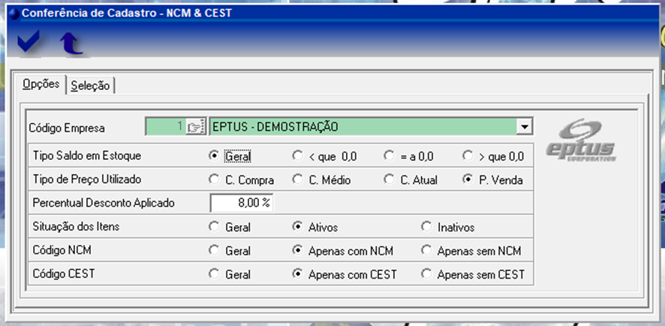Select '< que 0,0' stock balance option

(x=297, y=156)
